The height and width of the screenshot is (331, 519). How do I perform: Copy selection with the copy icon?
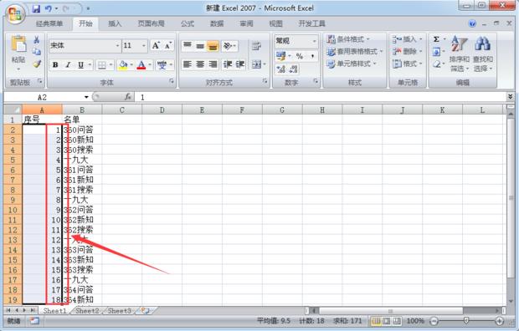pyautogui.click(x=36, y=52)
